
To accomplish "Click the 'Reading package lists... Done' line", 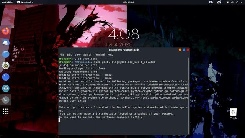I will pos(82,69).
